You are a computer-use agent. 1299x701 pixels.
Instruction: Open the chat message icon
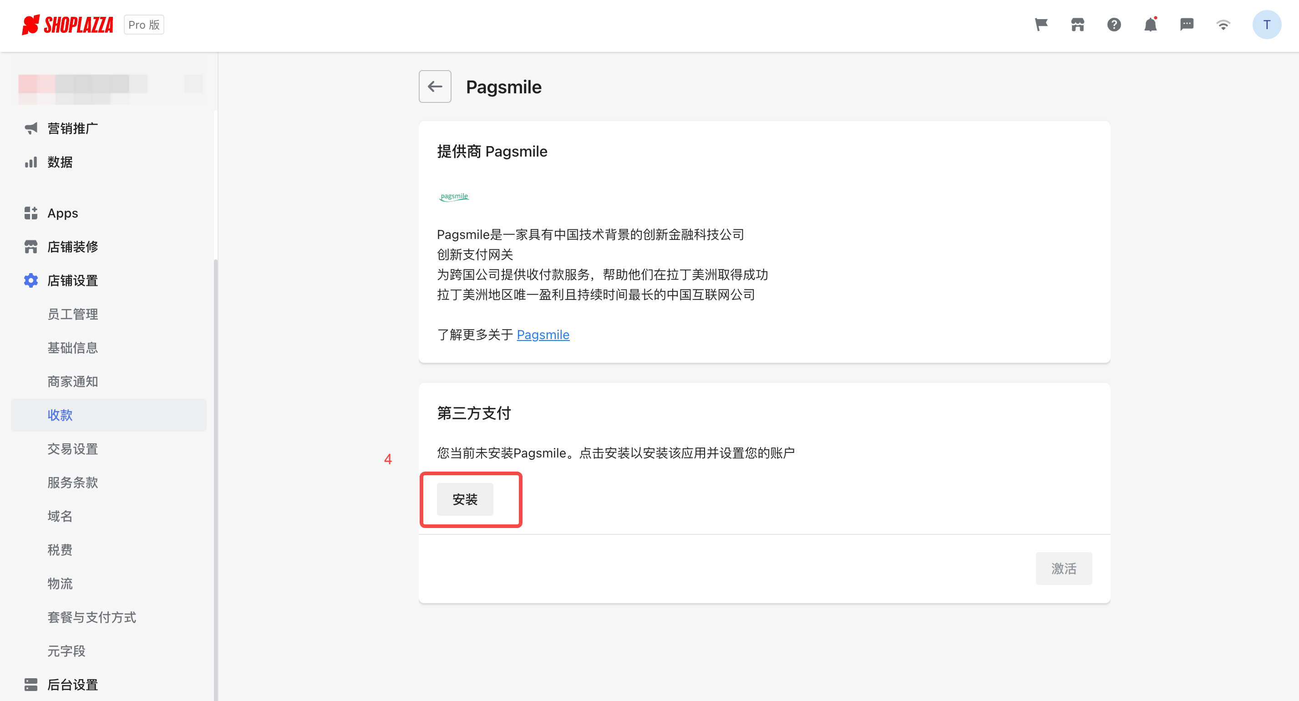(x=1187, y=25)
